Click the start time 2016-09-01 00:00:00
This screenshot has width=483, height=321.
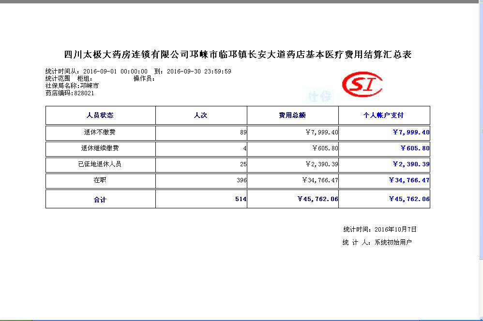pos(116,72)
